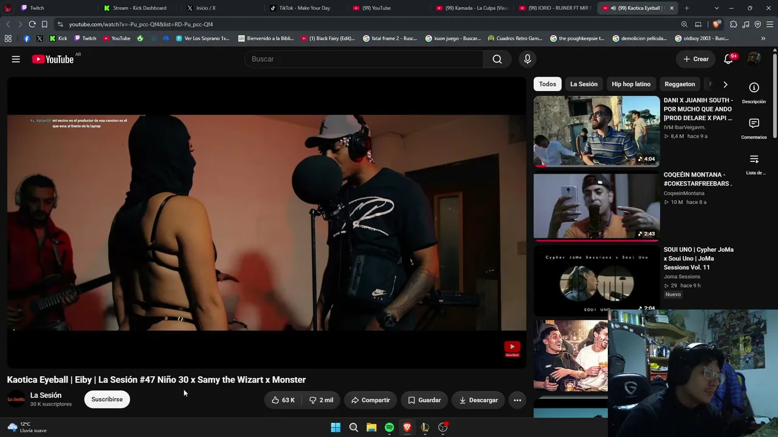This screenshot has width=778, height=437.
Task: Go to the YouTube home logo
Action: (53, 59)
